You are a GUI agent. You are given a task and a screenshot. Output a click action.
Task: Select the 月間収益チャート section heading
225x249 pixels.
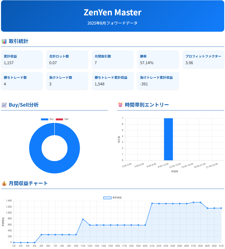[28, 183]
